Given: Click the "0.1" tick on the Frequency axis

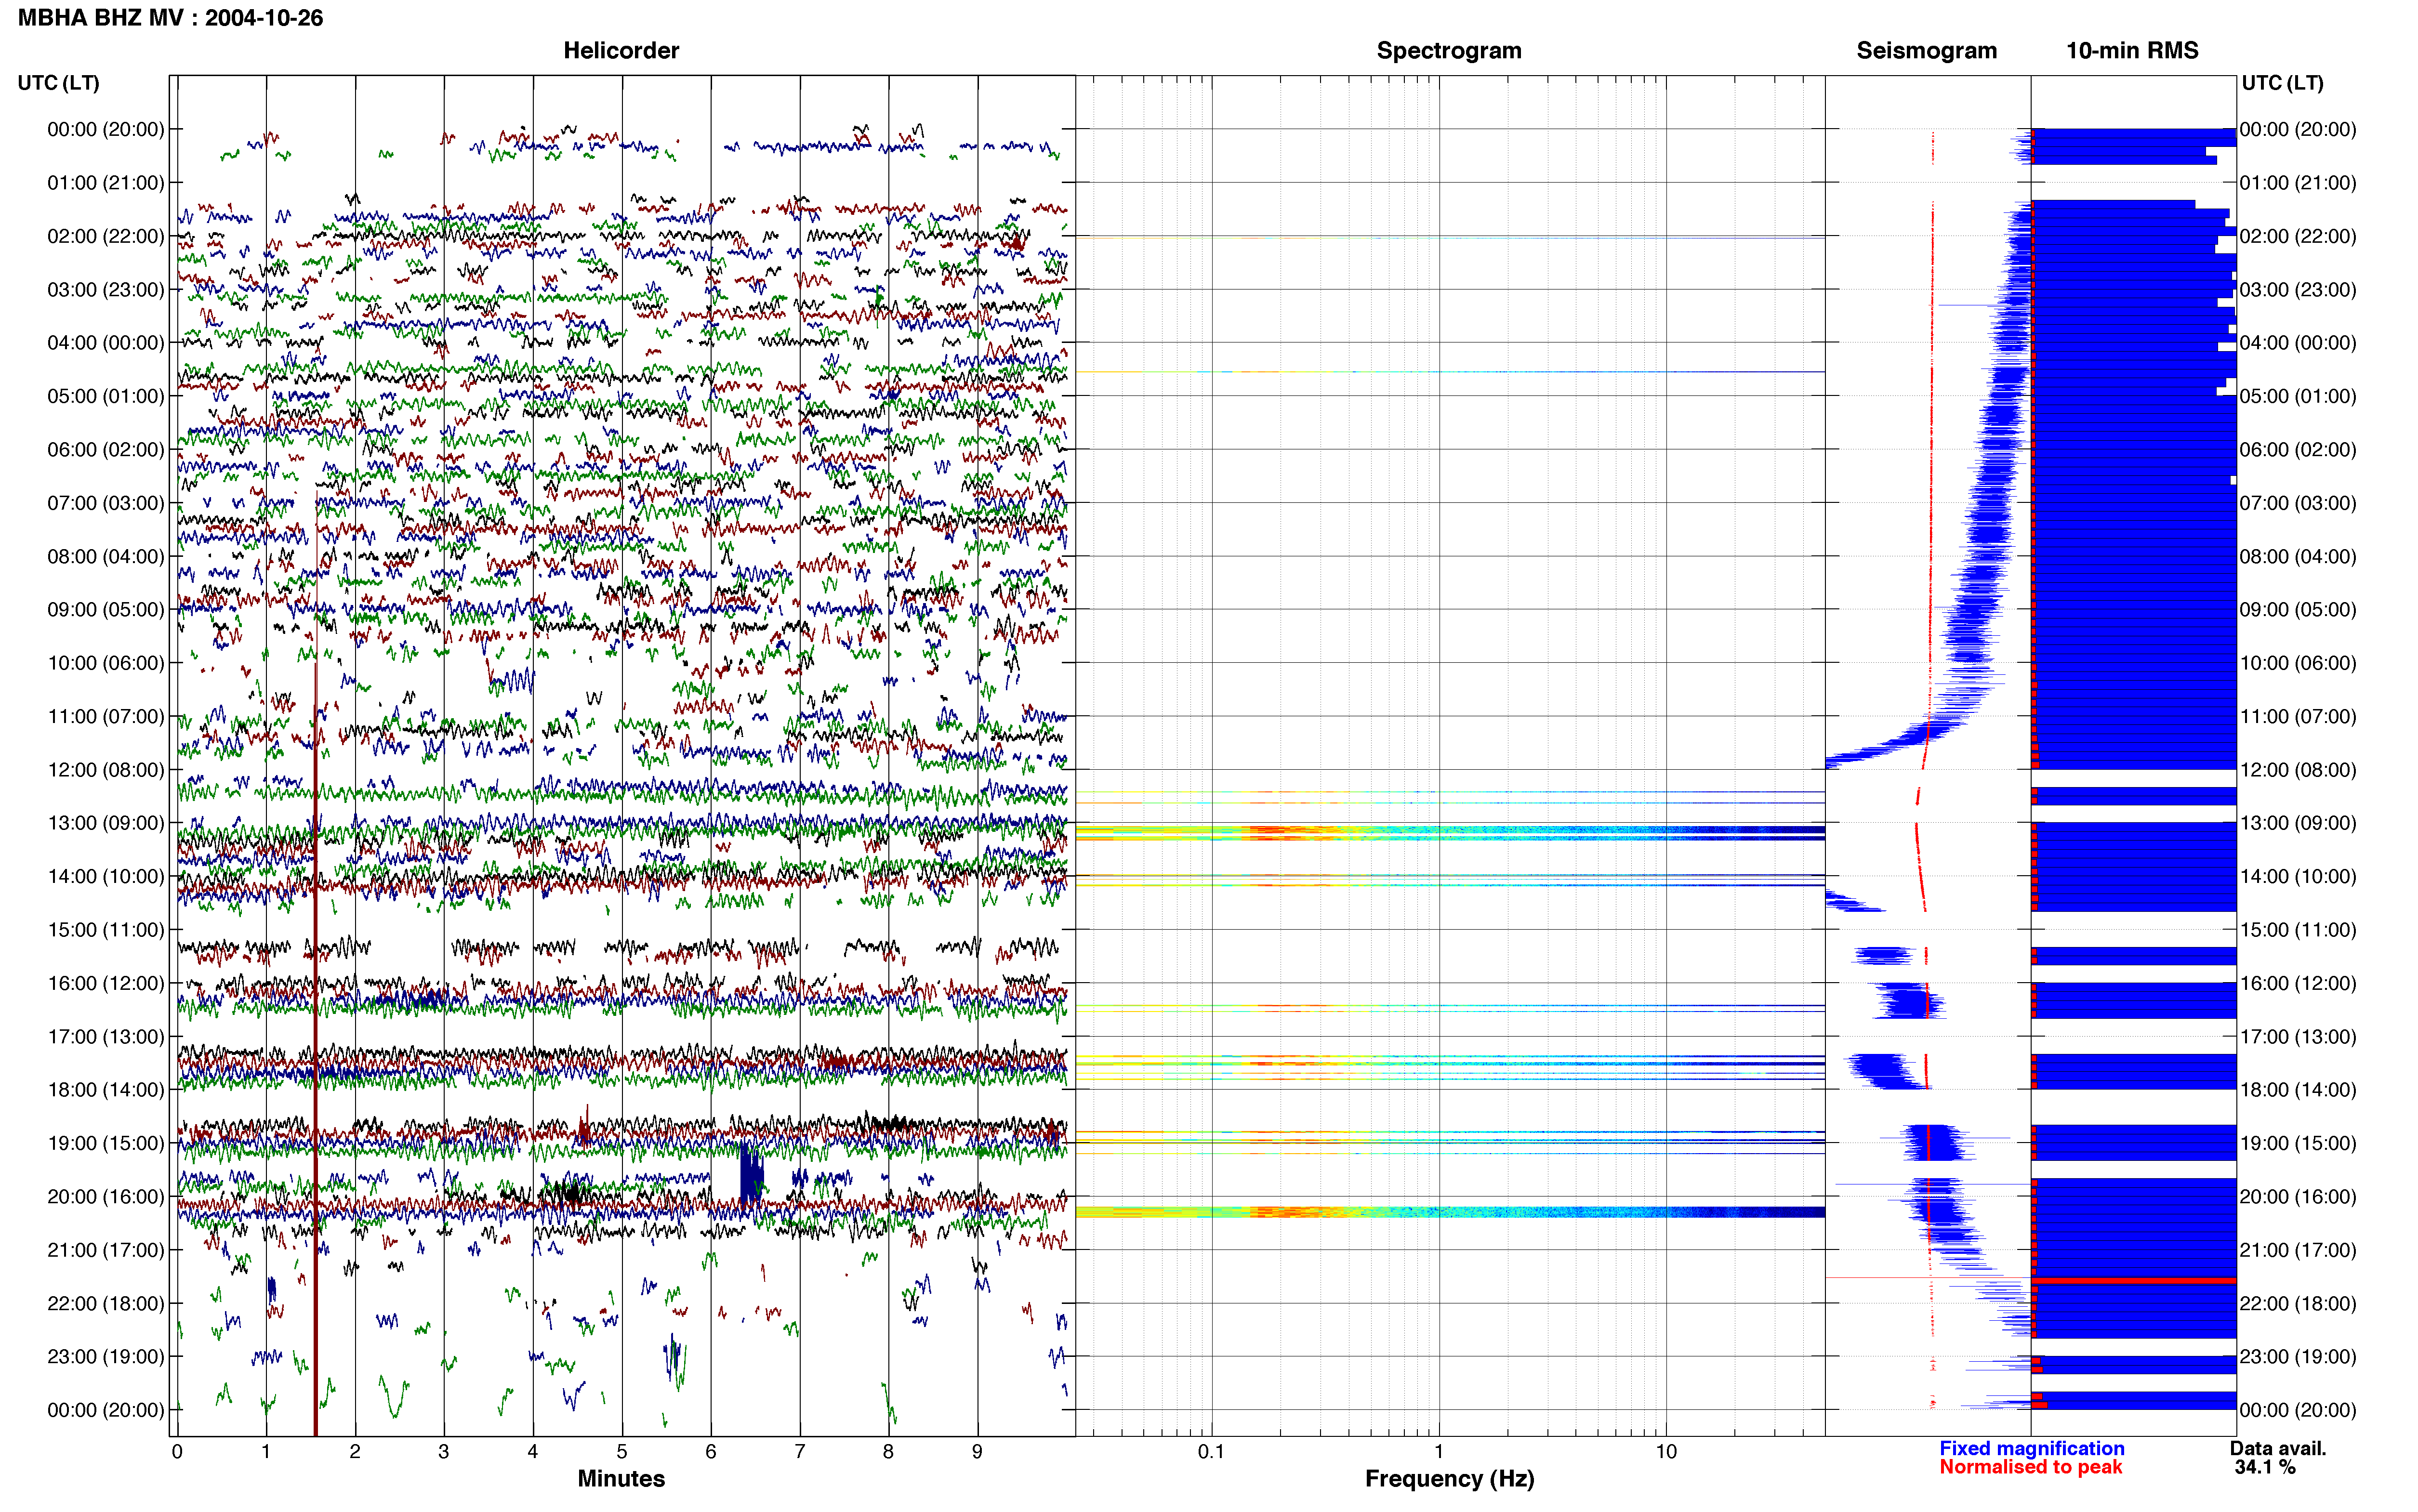Looking at the screenshot, I should [x=1211, y=1451].
